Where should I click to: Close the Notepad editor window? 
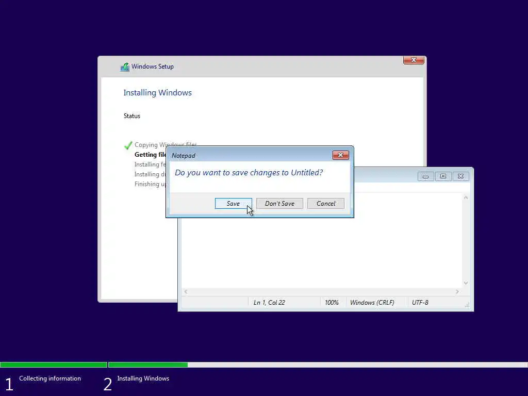pyautogui.click(x=460, y=176)
